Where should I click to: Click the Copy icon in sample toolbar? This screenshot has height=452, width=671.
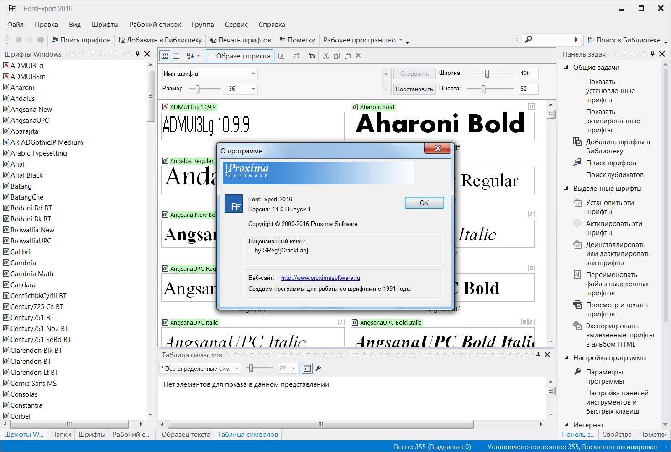coord(336,56)
